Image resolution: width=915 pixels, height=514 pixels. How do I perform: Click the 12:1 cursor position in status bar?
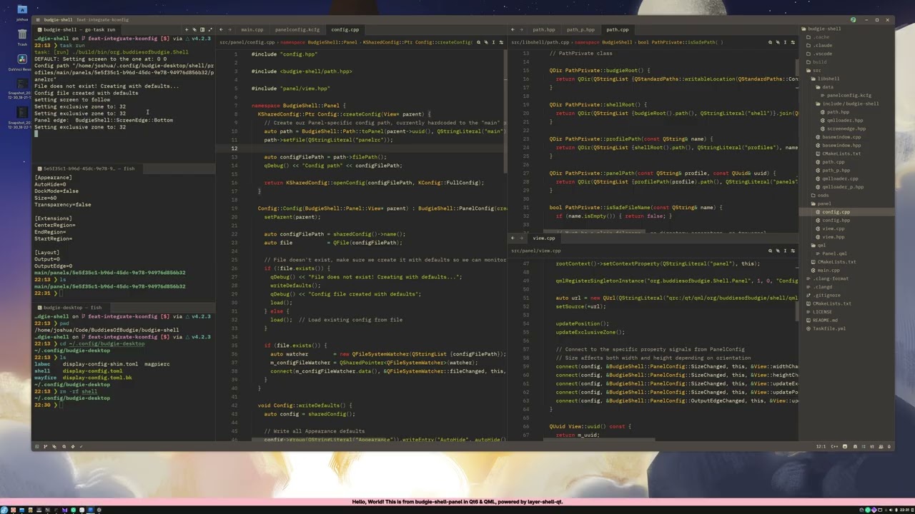click(821, 446)
